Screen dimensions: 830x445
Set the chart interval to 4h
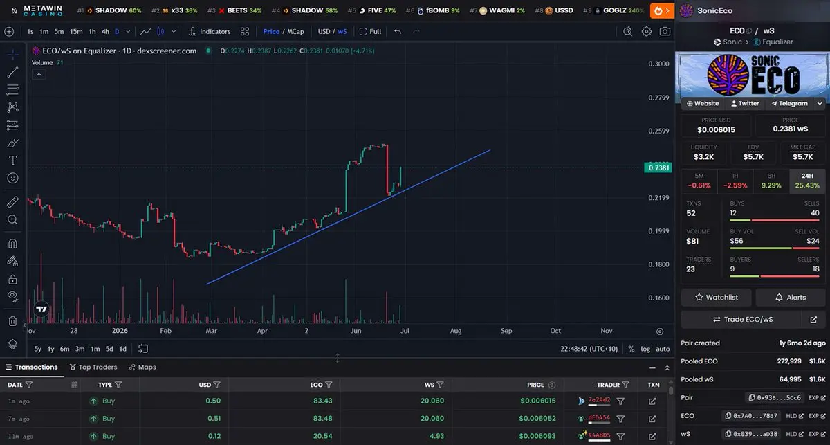tap(105, 31)
